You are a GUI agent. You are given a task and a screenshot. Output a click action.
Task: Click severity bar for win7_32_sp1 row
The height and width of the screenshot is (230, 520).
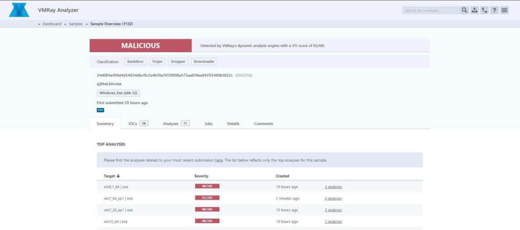tap(207, 209)
